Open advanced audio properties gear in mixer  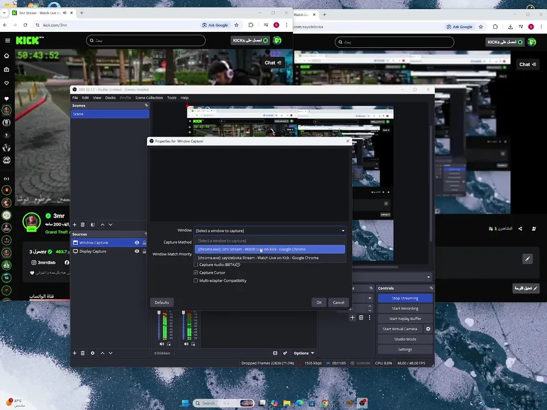[285, 353]
